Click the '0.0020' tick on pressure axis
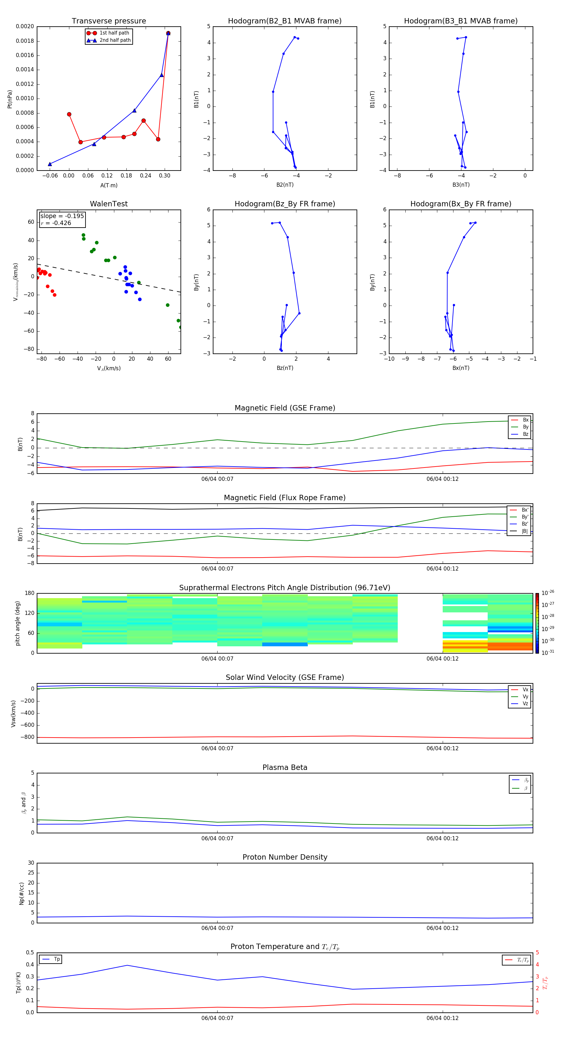570x1046 pixels. pyautogui.click(x=25, y=26)
